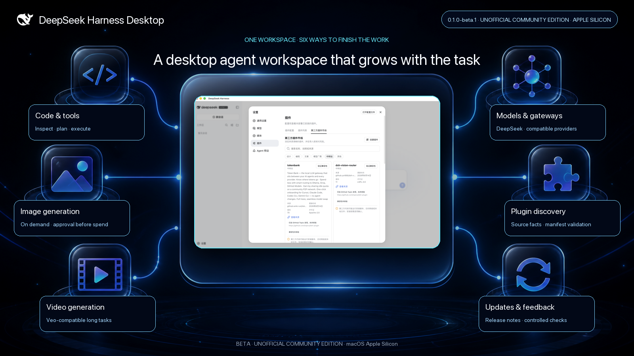Select 模型 in settings sidebar
This screenshot has height=356, width=634.
pos(265,128)
